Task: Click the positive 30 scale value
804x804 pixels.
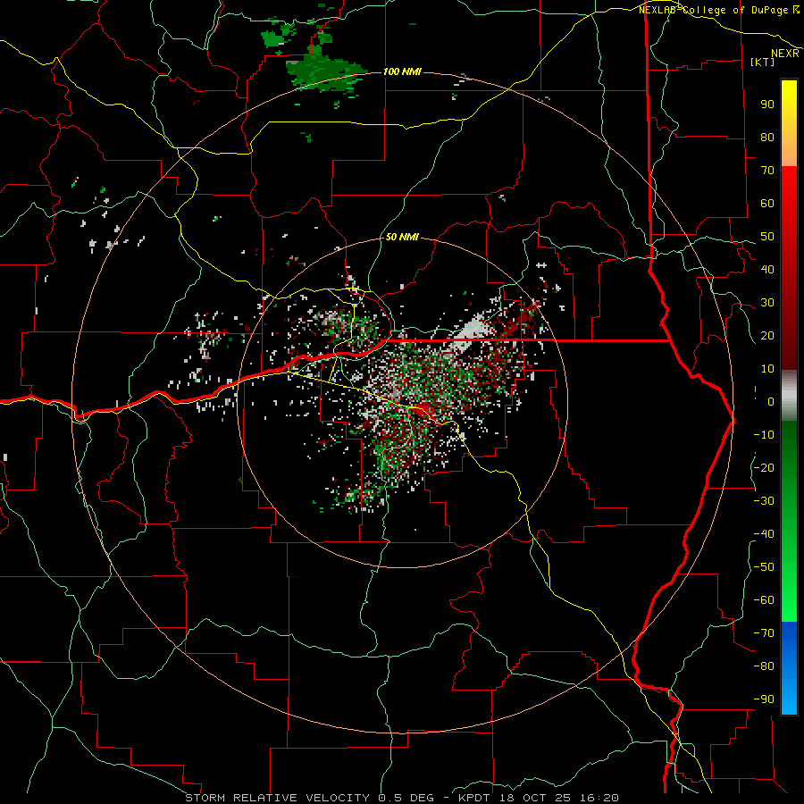Action: click(x=767, y=303)
